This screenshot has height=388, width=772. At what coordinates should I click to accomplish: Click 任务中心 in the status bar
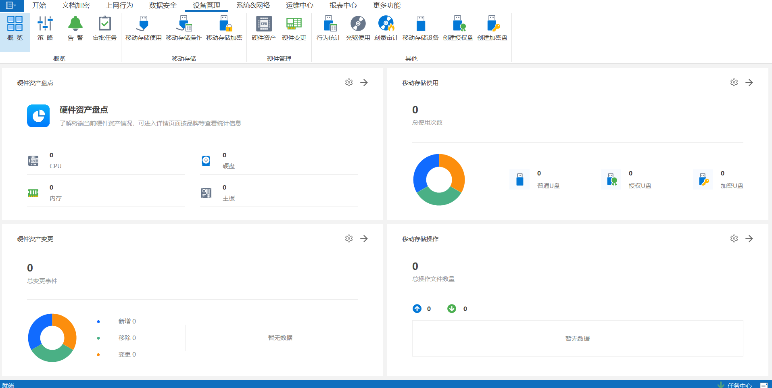[x=739, y=385]
